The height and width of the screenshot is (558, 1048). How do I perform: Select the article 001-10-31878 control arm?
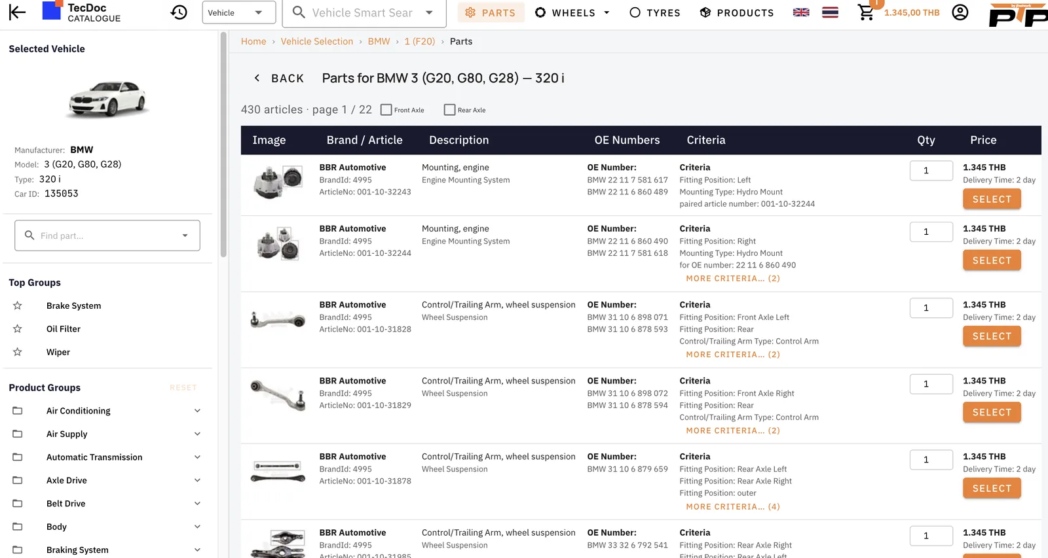click(992, 488)
